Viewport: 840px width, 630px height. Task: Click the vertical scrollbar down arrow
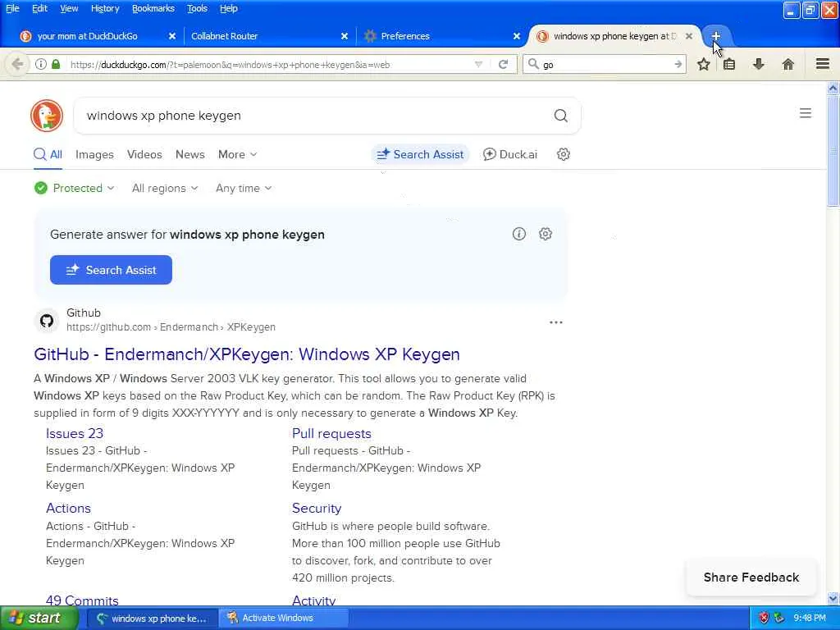click(x=833, y=598)
